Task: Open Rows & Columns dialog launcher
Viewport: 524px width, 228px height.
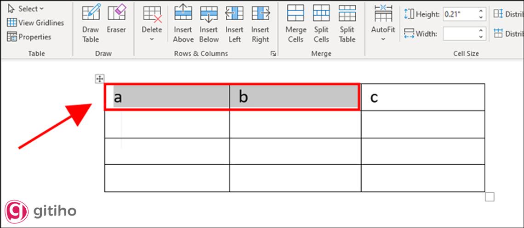Action: pos(273,54)
